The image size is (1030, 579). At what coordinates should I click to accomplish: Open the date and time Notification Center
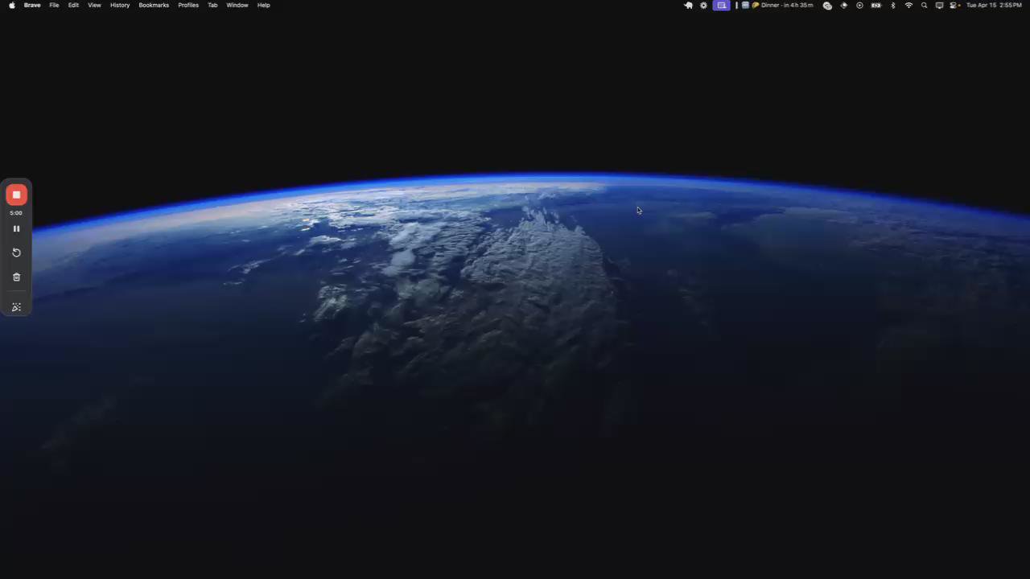tap(994, 5)
